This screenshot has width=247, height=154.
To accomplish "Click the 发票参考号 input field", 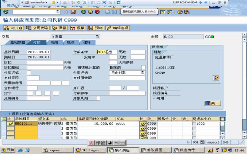I will coord(39,83).
